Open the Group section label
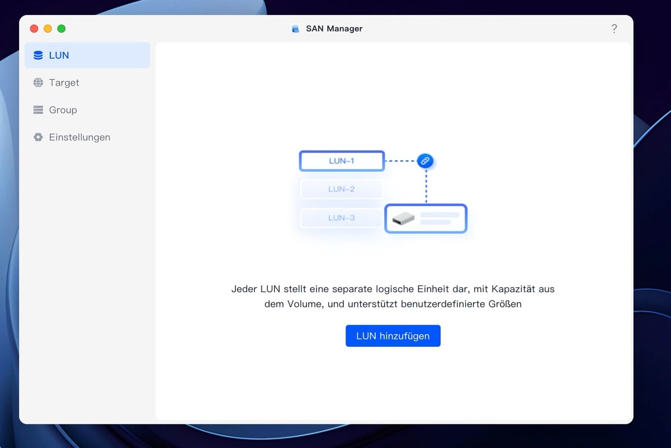This screenshot has height=448, width=671. tap(63, 110)
